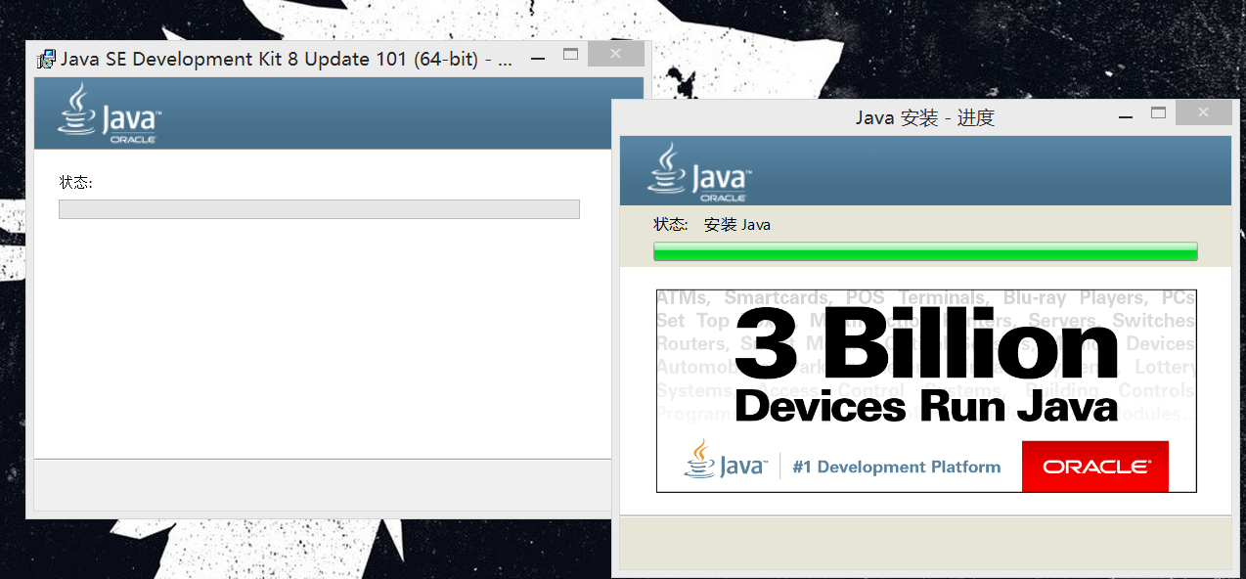Minimize the Java 安装 - 进度 window
Screen dimensions: 1246x579
tap(1127, 116)
